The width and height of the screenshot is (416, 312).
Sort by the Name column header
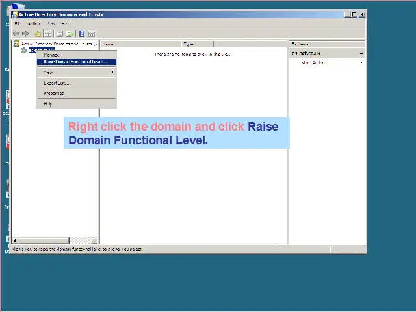141,44
